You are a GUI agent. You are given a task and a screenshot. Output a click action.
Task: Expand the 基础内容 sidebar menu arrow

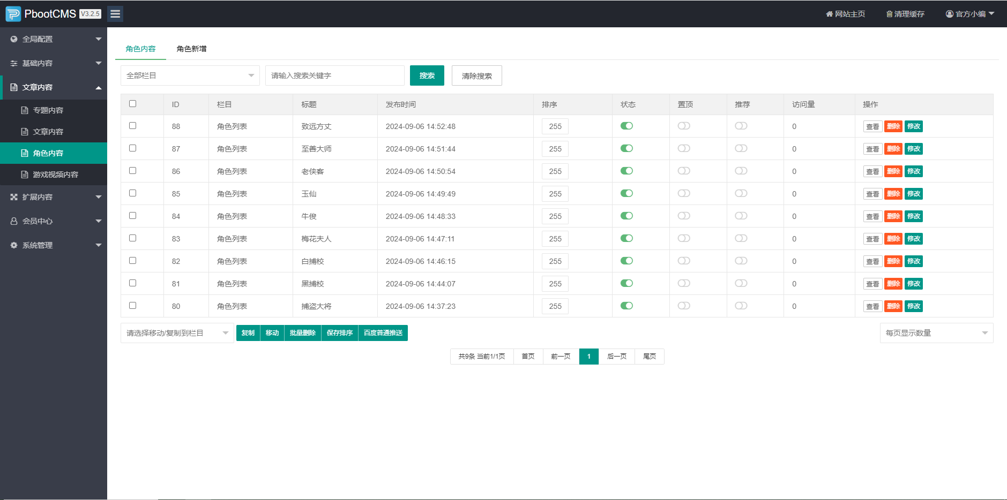(x=99, y=63)
